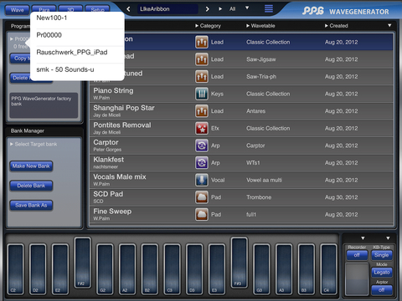
Task: Click the Save Bank As button
Action: click(31, 206)
